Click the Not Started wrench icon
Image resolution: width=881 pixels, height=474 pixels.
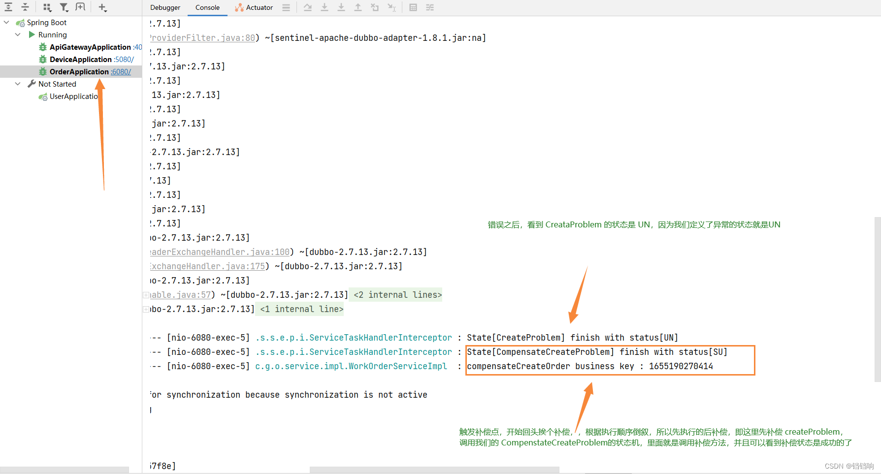click(32, 84)
